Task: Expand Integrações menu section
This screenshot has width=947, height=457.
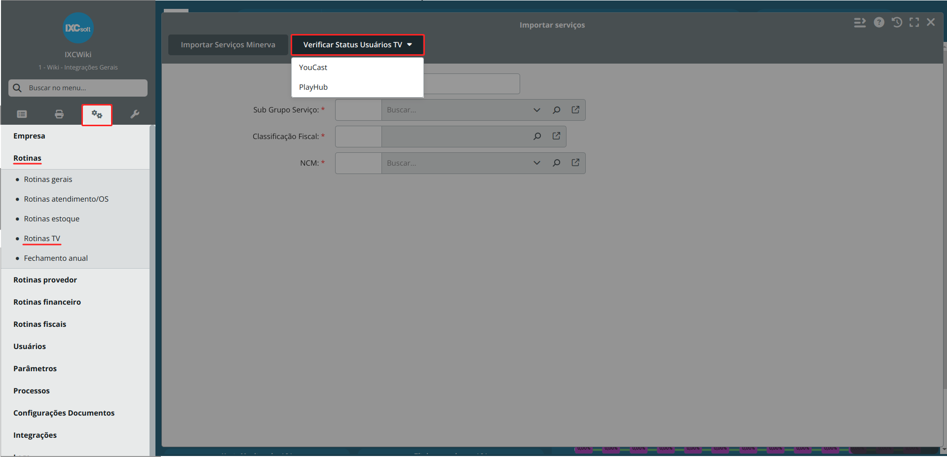Action: pos(35,435)
